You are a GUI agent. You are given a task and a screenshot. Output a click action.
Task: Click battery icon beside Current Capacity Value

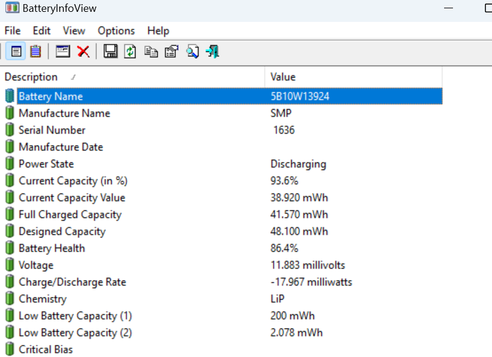[x=9, y=197]
